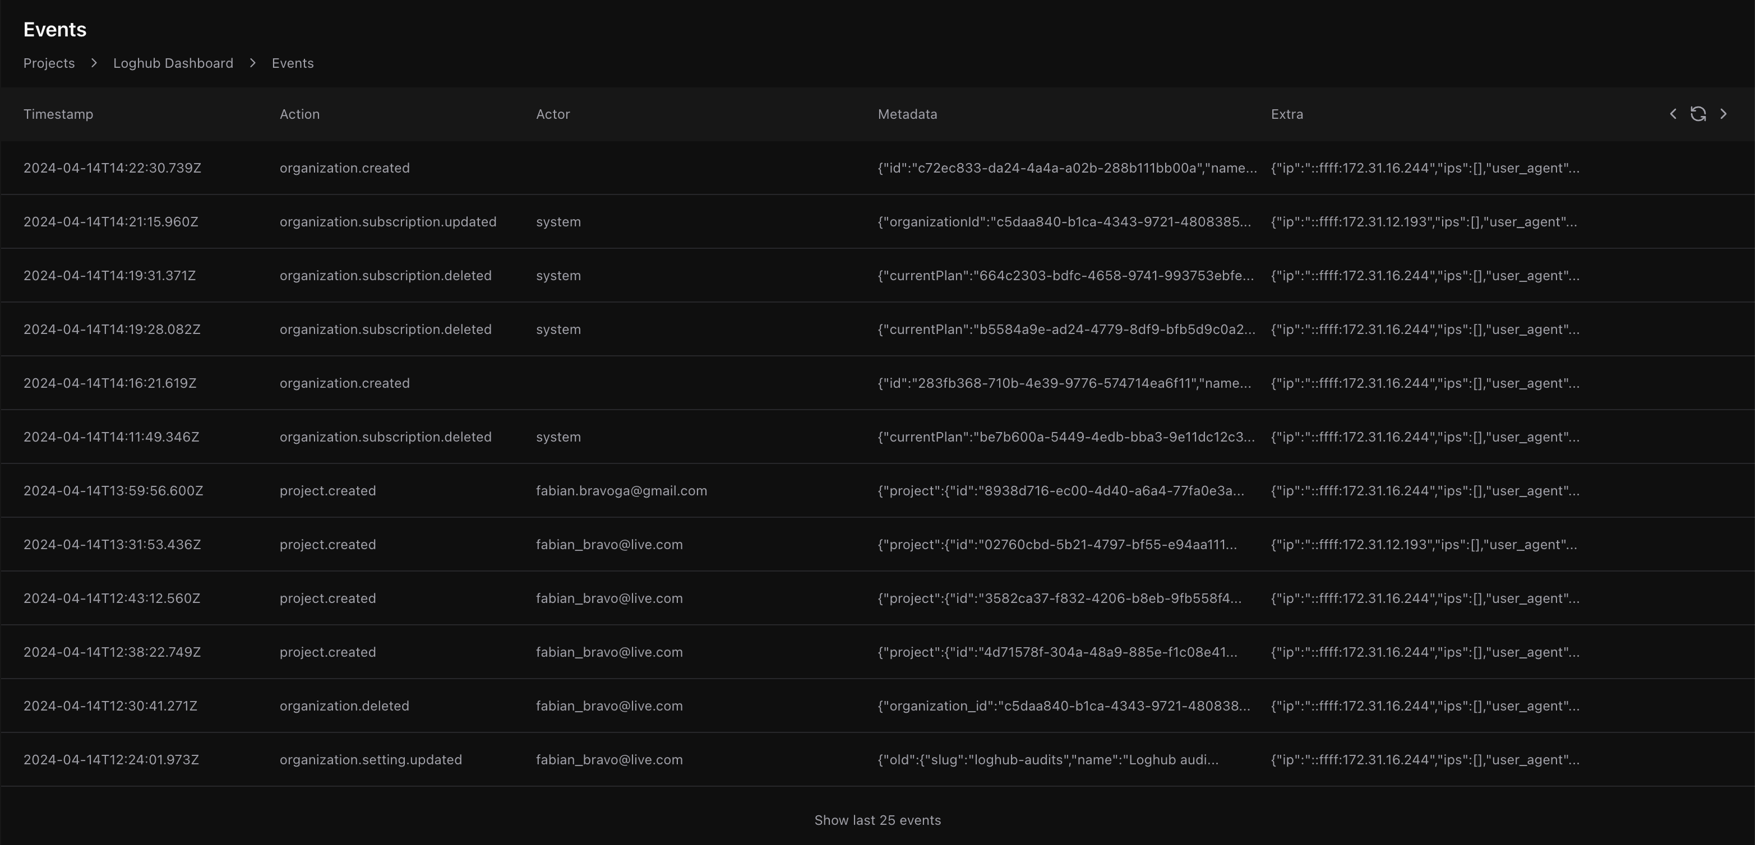
Task: Select the organization.setting.updated event row
Action: pyautogui.click(x=370, y=760)
